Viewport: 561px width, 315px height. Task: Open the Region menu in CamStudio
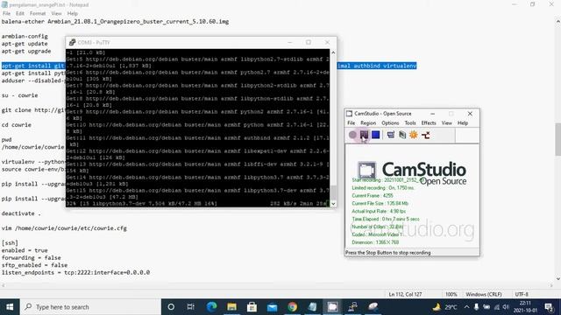pyautogui.click(x=368, y=122)
